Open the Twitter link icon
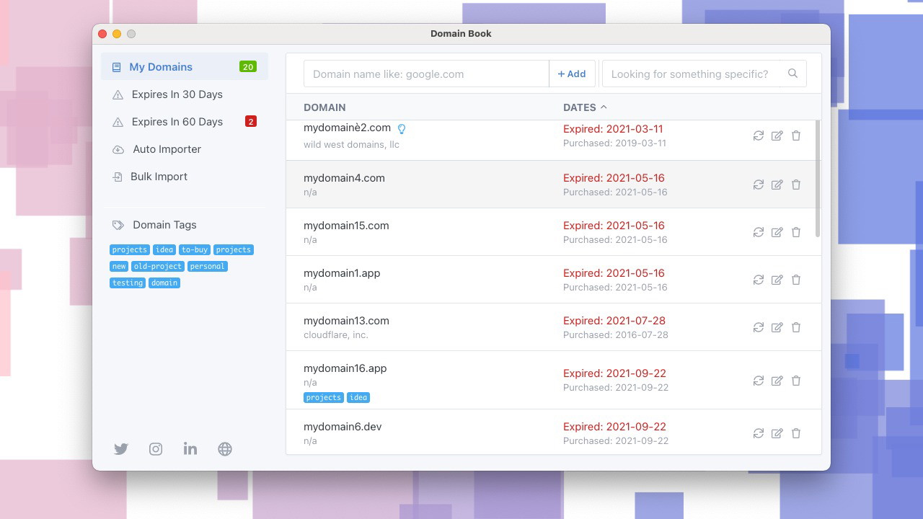Image resolution: width=923 pixels, height=519 pixels. [121, 449]
